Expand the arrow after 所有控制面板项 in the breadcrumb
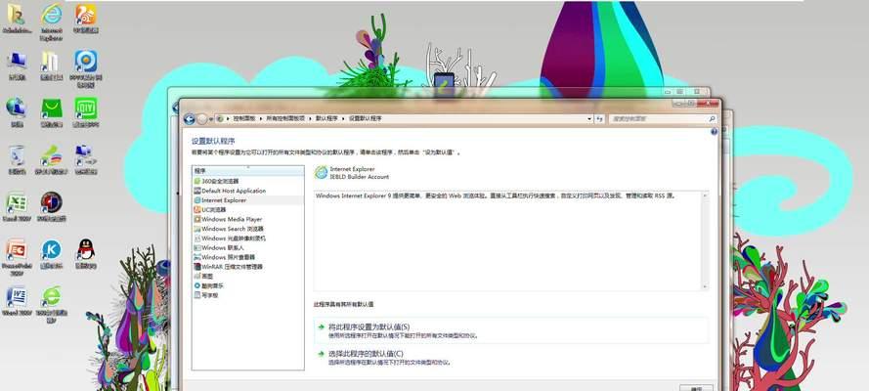The width and height of the screenshot is (869, 391). (x=312, y=118)
